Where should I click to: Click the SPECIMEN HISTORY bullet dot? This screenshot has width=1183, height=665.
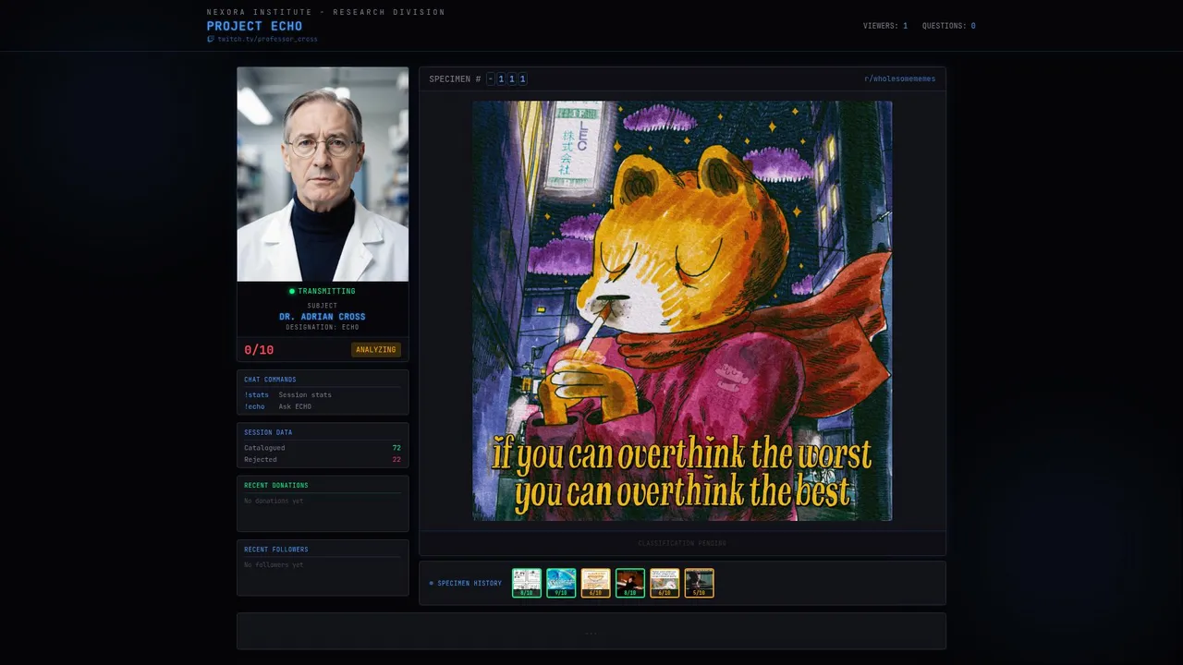tap(431, 583)
